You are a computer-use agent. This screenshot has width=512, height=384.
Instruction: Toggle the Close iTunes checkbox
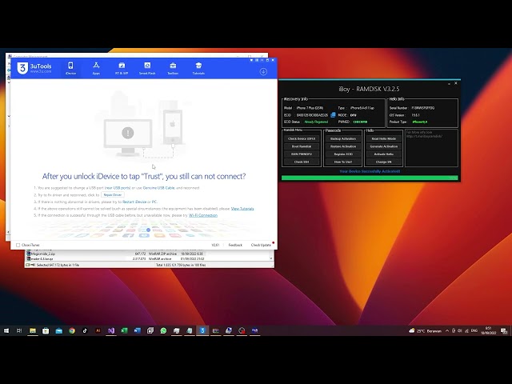(18, 245)
